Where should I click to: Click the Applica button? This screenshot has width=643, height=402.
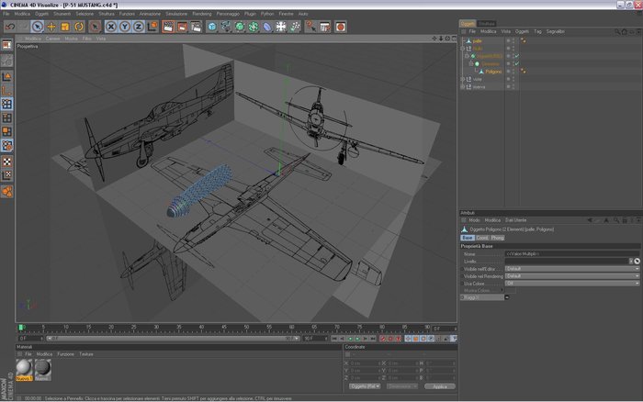[440, 386]
